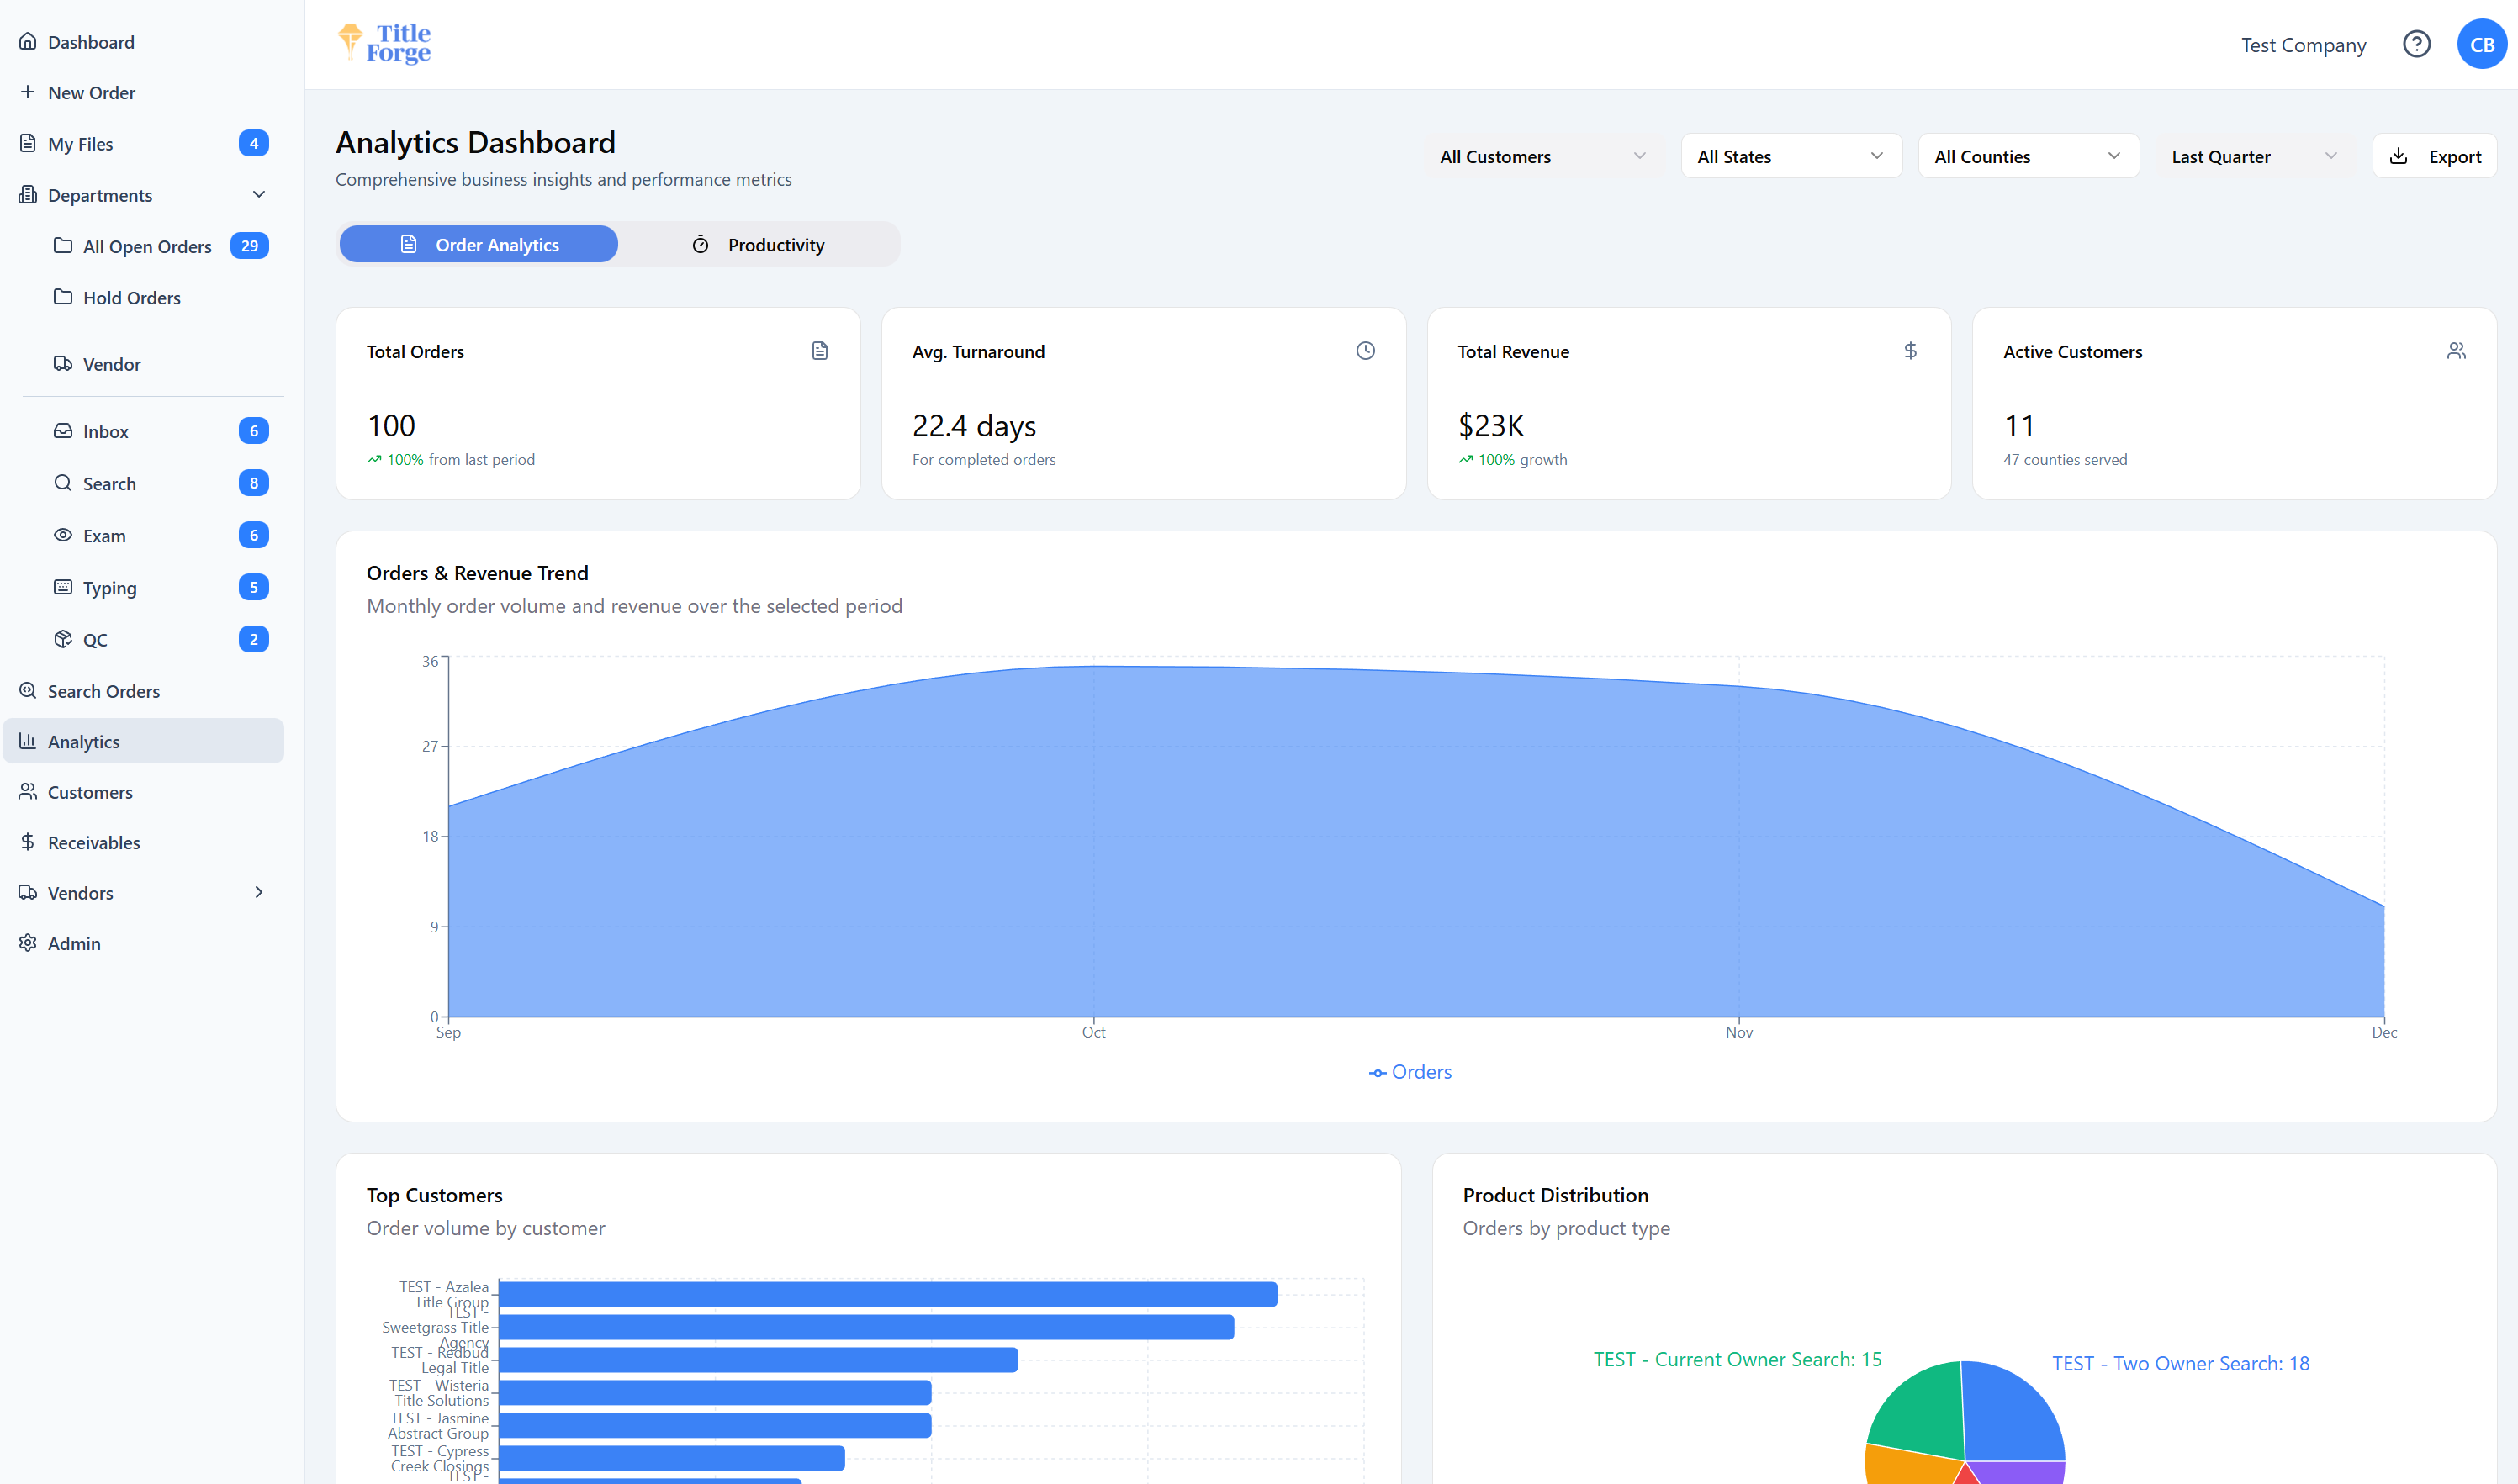Click the TEST - Sweetgrass Title Agency bar

(866, 1327)
